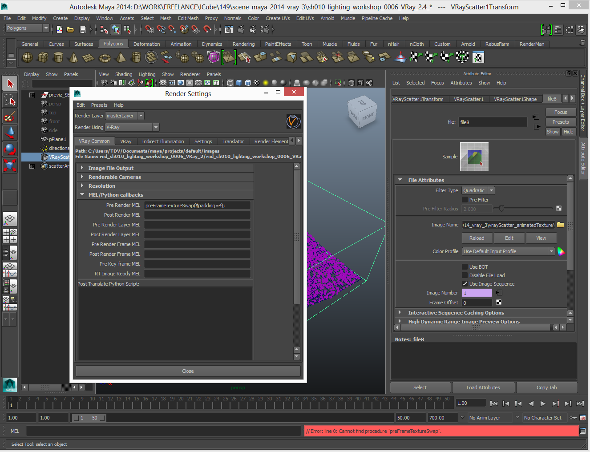
Task: Open the VRayScatter1Shape attribute tab
Action: pyautogui.click(x=515, y=99)
